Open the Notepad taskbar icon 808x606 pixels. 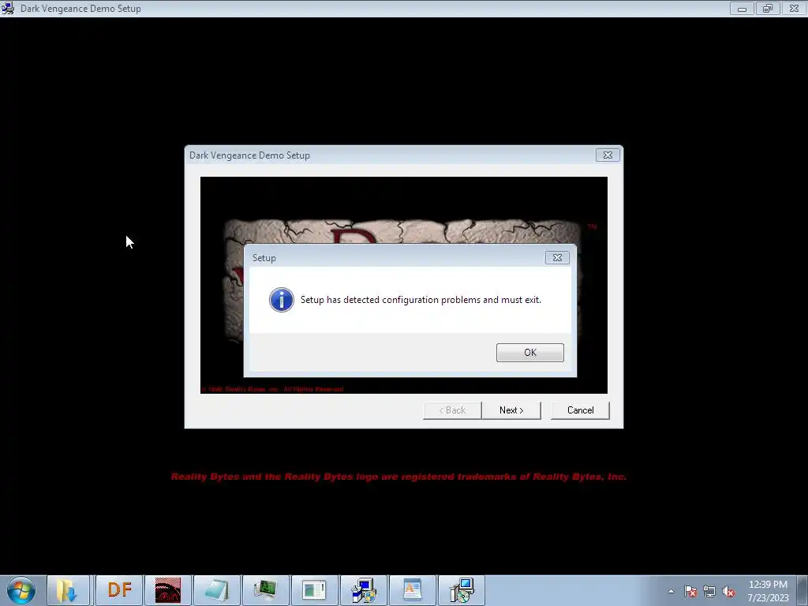coord(216,590)
